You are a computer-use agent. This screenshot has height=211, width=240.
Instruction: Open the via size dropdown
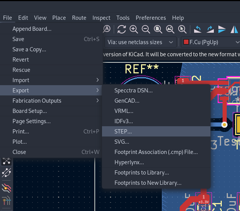tap(141, 42)
